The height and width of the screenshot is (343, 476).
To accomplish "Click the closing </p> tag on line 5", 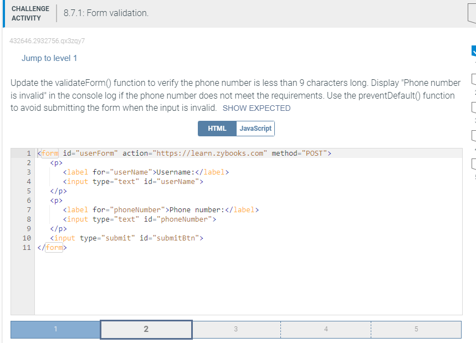I will [58, 191].
